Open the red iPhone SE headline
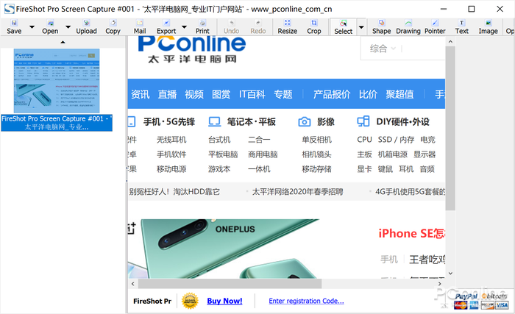 pyautogui.click(x=412, y=234)
